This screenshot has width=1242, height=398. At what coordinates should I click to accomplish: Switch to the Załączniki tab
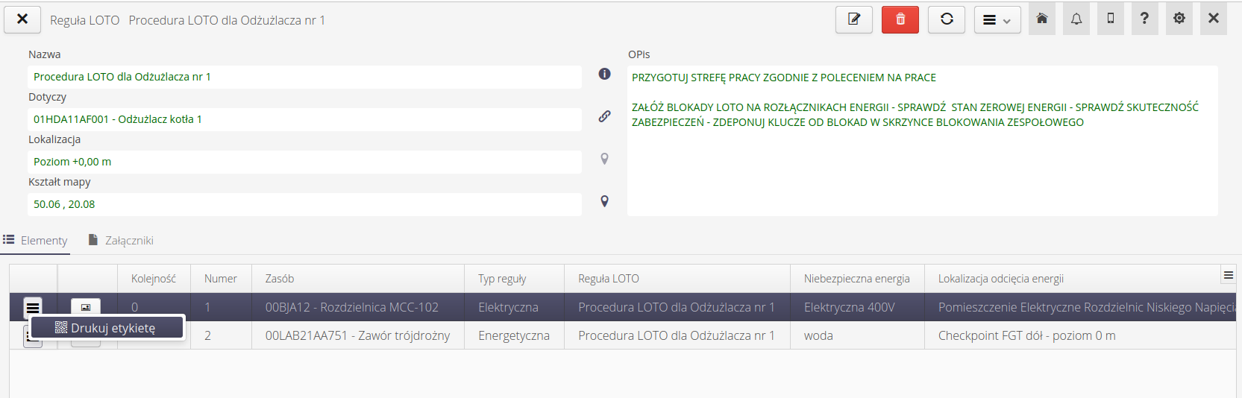(x=121, y=240)
